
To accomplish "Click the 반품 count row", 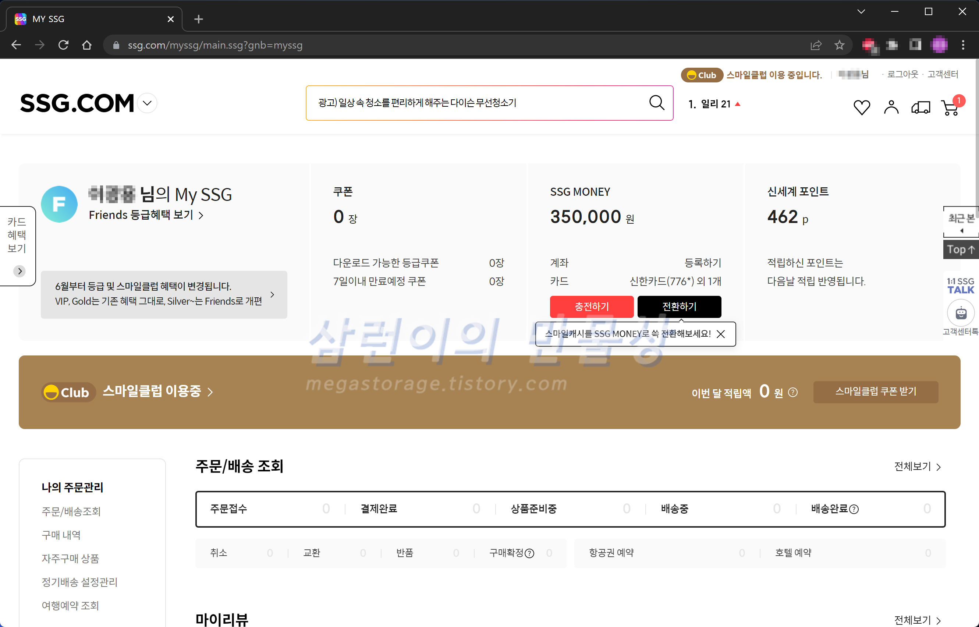I will click(x=428, y=553).
